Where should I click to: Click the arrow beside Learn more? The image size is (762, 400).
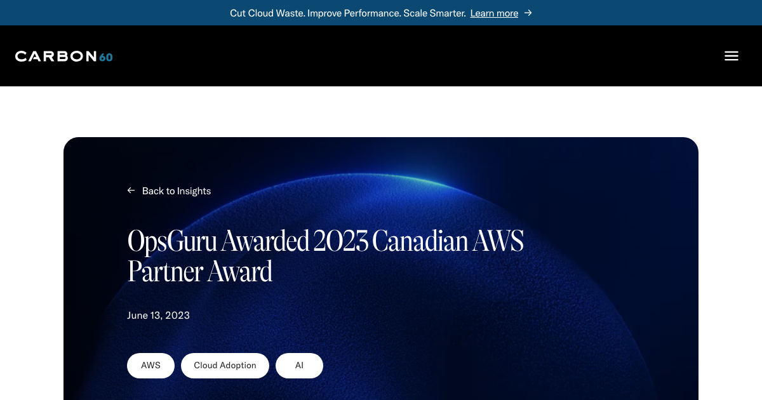[528, 13]
